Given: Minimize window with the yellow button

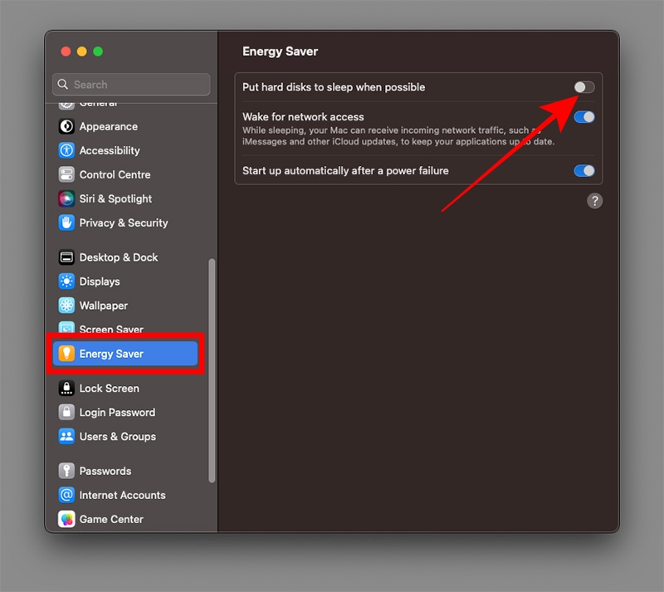Looking at the screenshot, I should pos(81,51).
